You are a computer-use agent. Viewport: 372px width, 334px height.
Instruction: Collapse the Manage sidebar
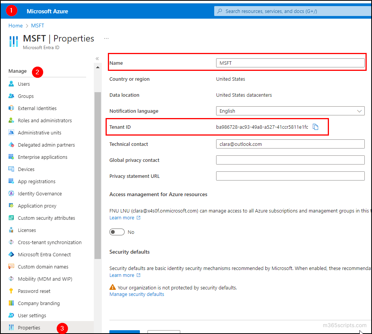(x=97, y=58)
